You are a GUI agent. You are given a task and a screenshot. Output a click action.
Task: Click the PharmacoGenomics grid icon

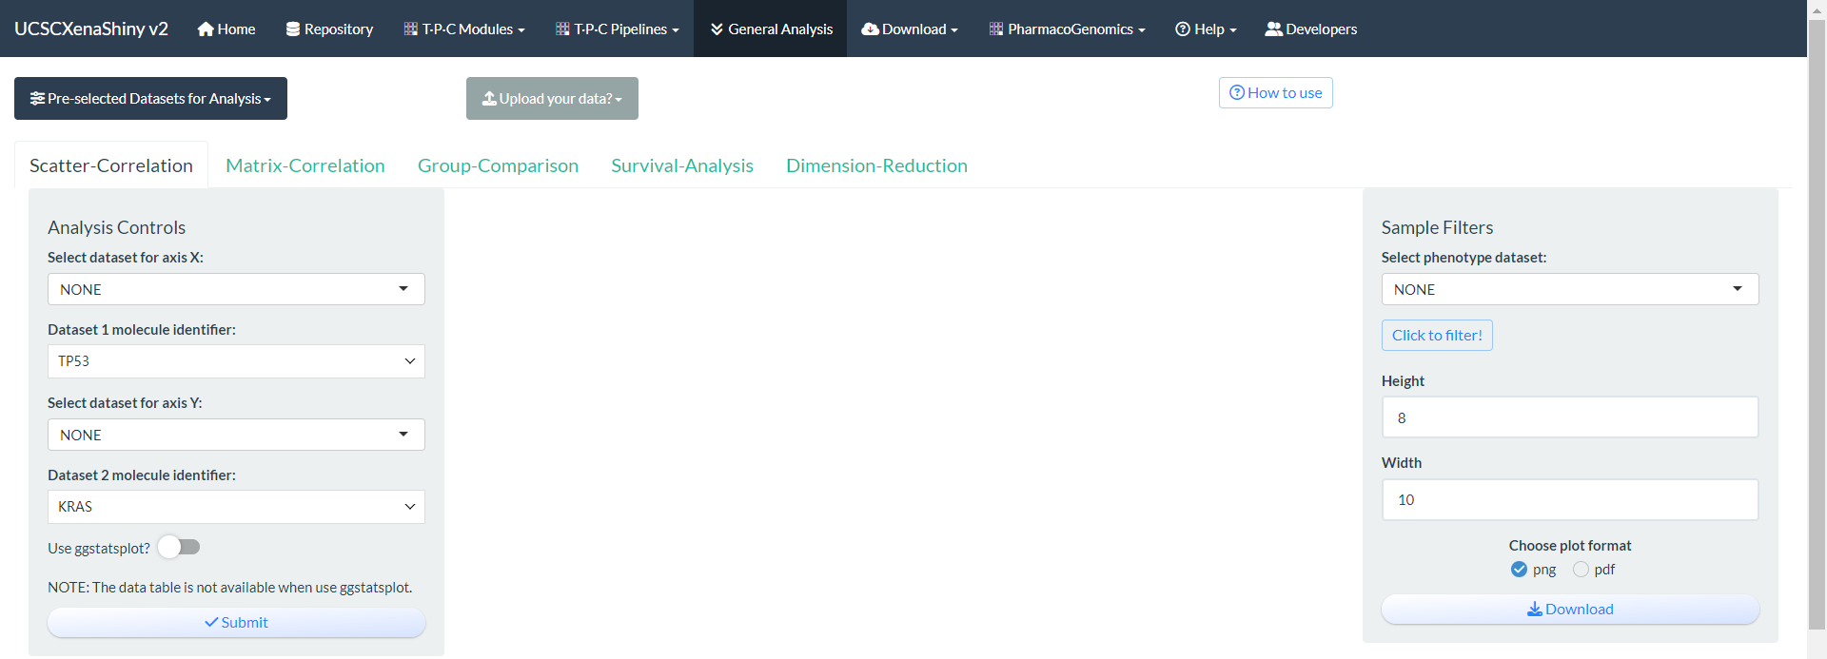(996, 29)
